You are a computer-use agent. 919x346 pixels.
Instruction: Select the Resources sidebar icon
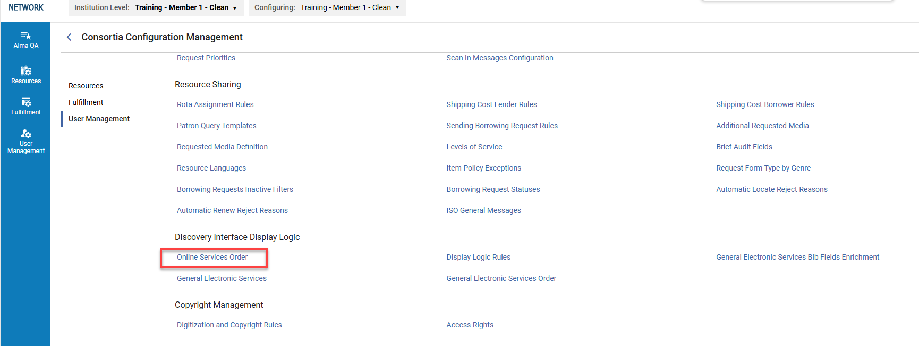(x=25, y=75)
